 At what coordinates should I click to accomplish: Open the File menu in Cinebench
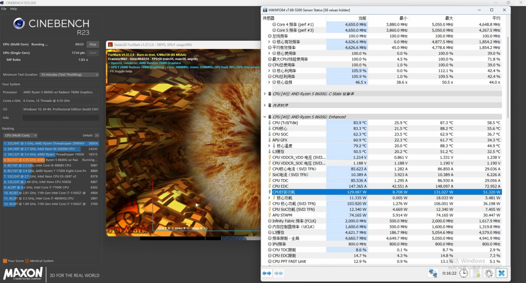pyautogui.click(x=4, y=9)
